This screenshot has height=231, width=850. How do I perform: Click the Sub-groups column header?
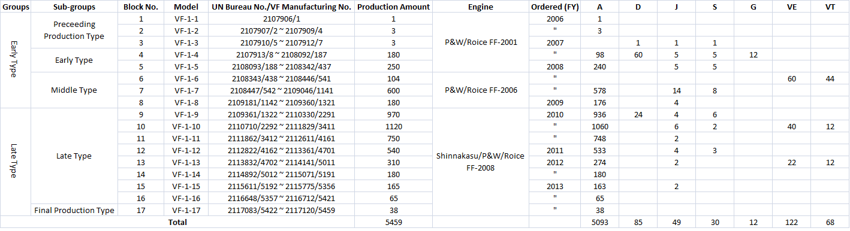pyautogui.click(x=74, y=7)
